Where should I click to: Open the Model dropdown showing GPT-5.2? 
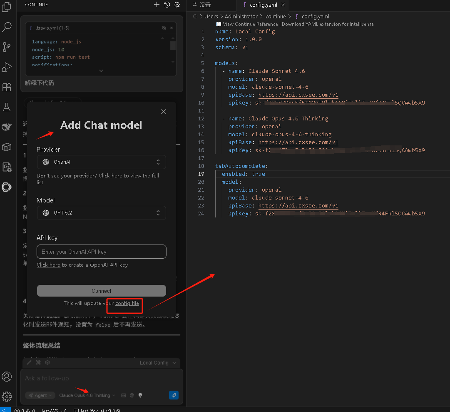coord(101,213)
